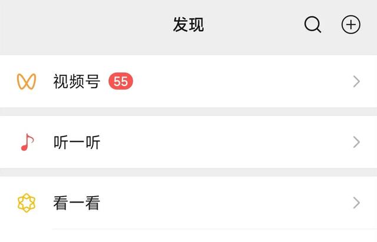Click the divider line below 看一看
Screen dimensions: 377x242
click(212, 229)
